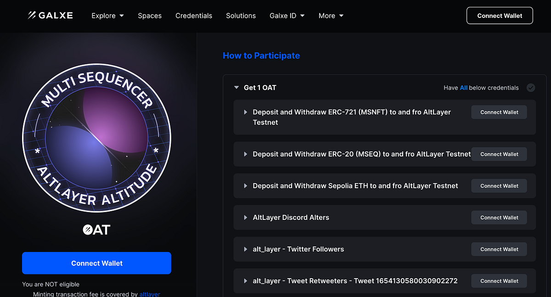Navigate to the Spaces page
The width and height of the screenshot is (551, 297).
pyautogui.click(x=150, y=16)
